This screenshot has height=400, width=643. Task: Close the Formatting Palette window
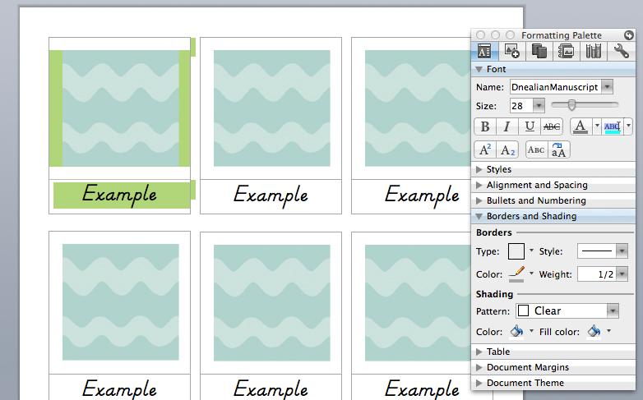pyautogui.click(x=481, y=35)
